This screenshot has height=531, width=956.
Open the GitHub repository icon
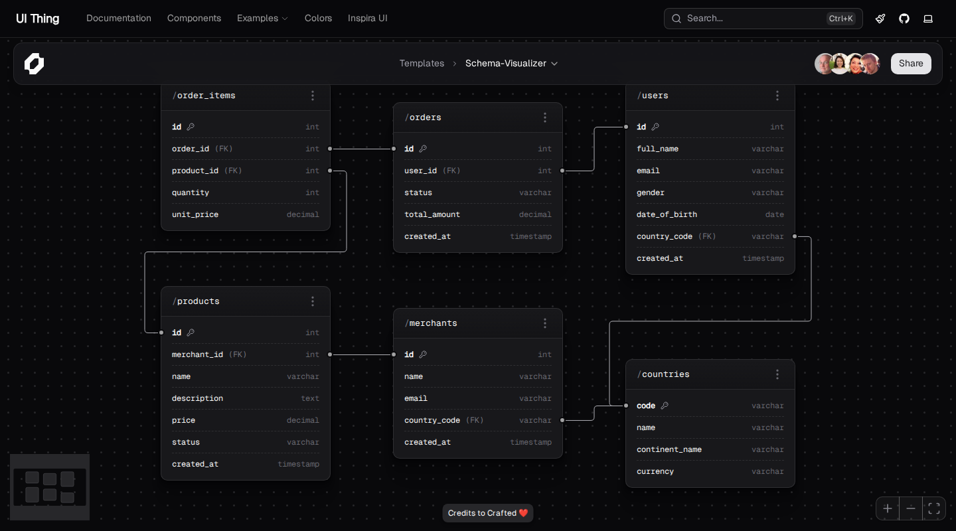tap(904, 19)
